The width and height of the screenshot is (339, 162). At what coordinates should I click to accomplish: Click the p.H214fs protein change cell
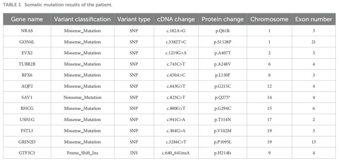[223, 153]
